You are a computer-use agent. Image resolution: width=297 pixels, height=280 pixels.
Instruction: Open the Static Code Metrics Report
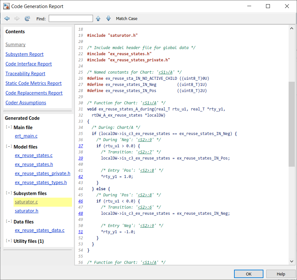click(34, 83)
